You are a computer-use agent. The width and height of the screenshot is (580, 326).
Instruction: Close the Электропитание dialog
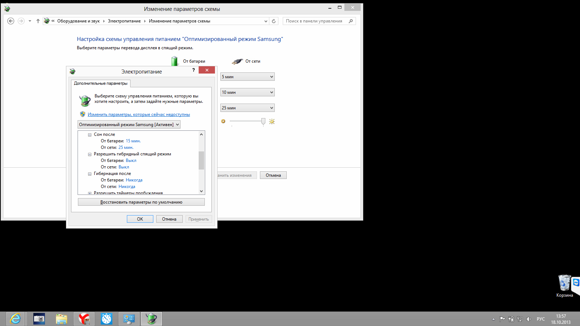[207, 70]
